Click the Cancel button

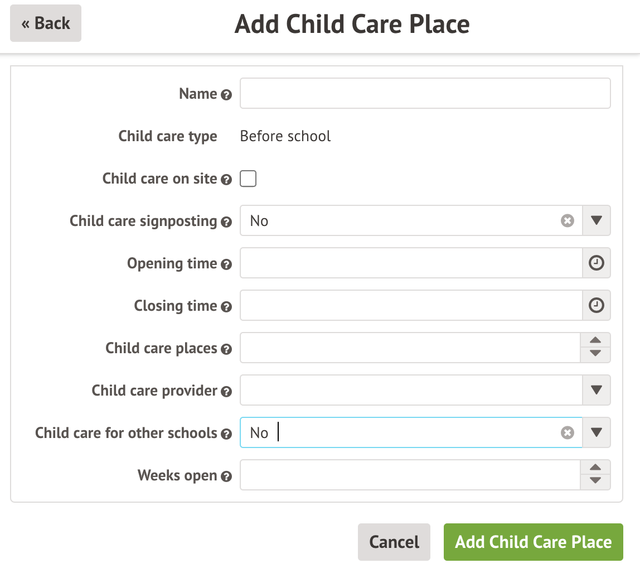tap(394, 542)
